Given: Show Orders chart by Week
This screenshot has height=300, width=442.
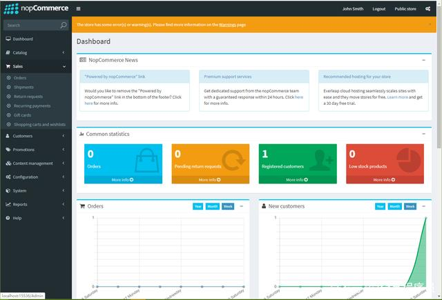Looking at the screenshot, I should click(228, 207).
